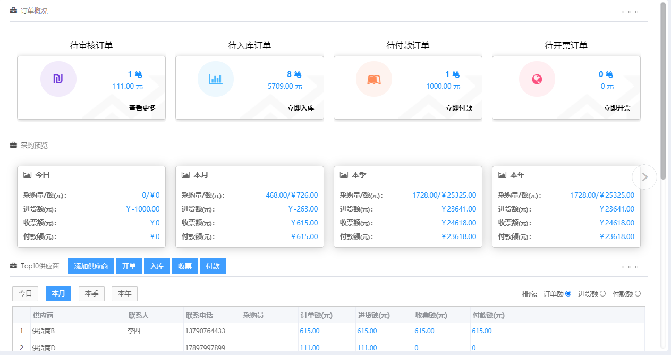The image size is (671, 355).
Task: Switch Top10 list to 今日 tab
Action: [25, 294]
